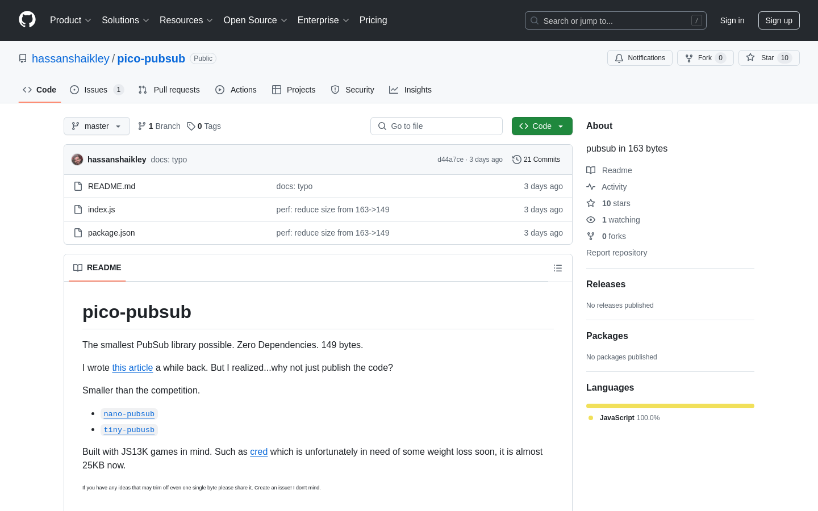Star the pico-pubsub repository
Screen dimensions: 818x511
point(769,58)
